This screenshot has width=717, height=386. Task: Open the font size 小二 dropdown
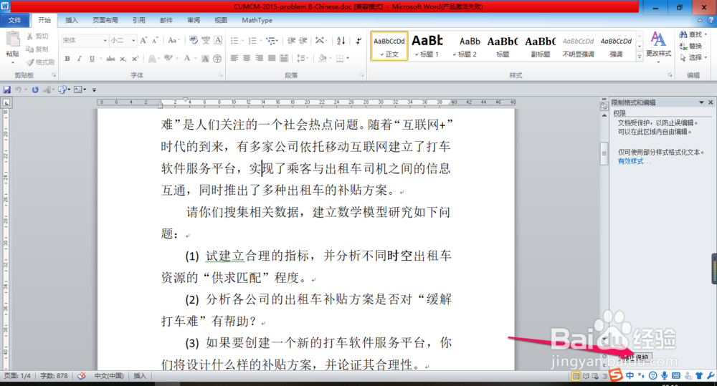pyautogui.click(x=133, y=40)
